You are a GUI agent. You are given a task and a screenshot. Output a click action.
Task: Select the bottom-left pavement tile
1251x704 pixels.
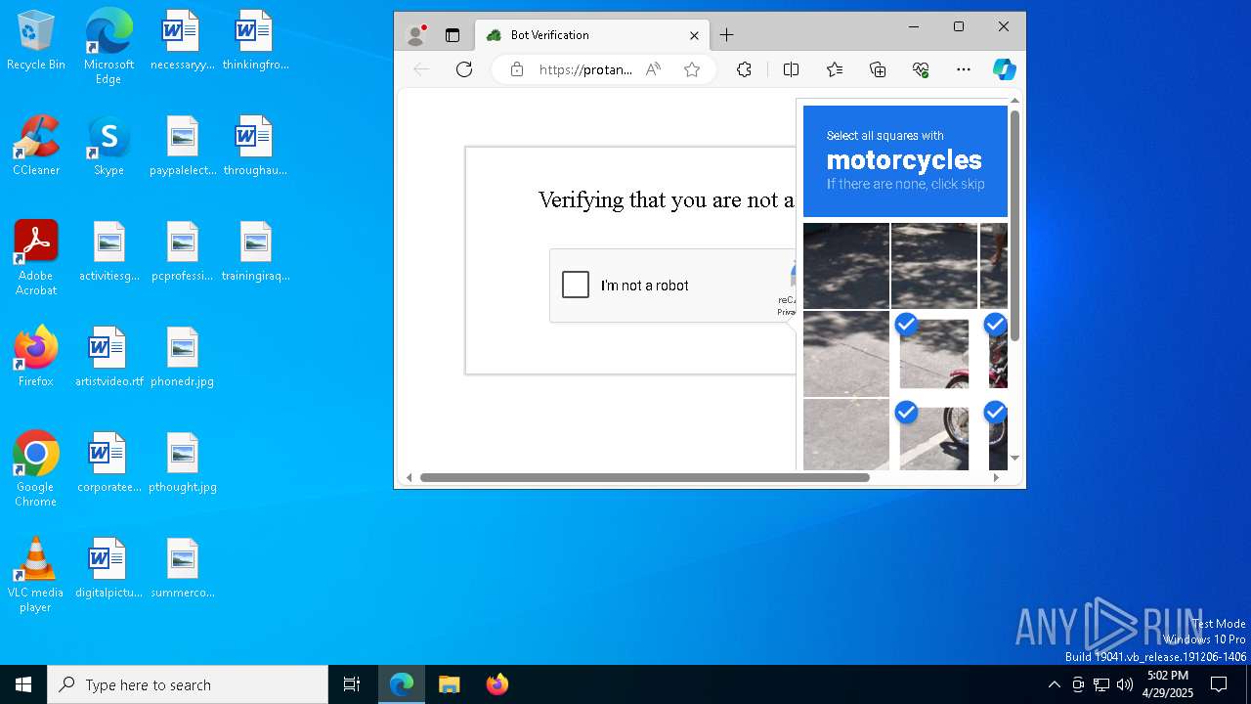[846, 435]
